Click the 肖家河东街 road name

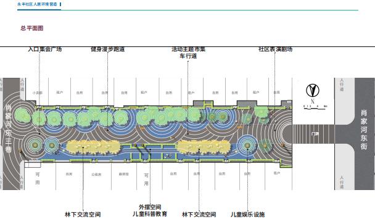pyautogui.click(x=365, y=130)
